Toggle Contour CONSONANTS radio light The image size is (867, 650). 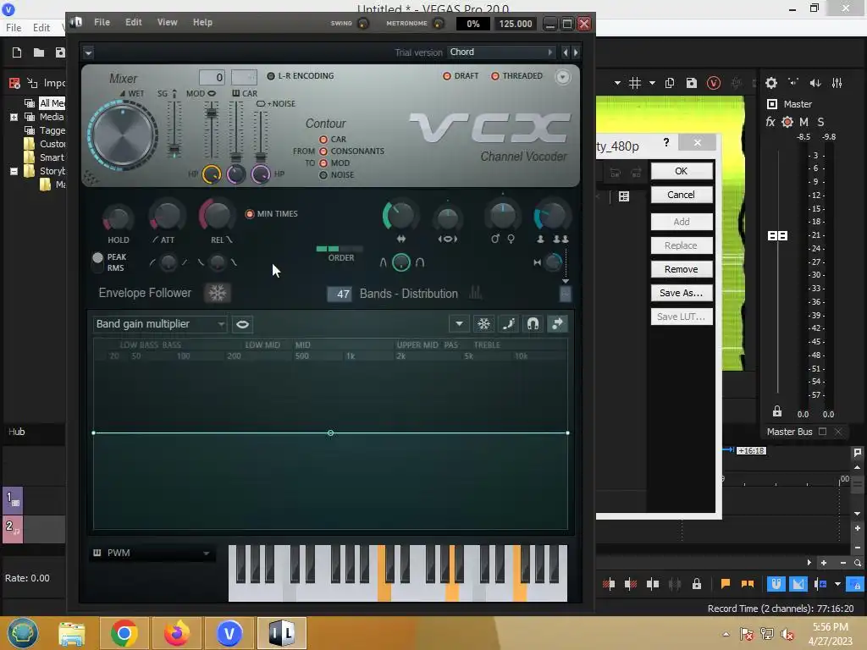pos(323,151)
